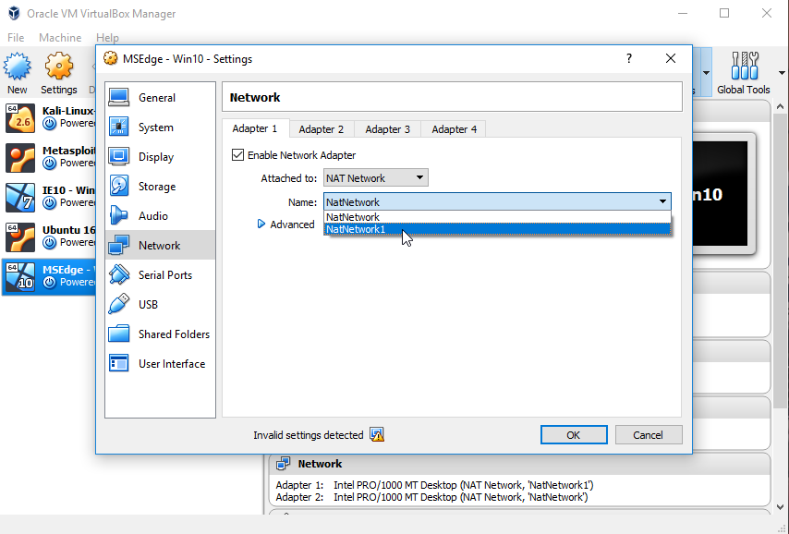789x534 pixels.
Task: Open the System settings category
Action: (160, 127)
